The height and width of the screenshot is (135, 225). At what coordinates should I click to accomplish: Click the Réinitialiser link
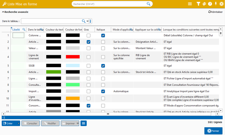[x=215, y=12]
